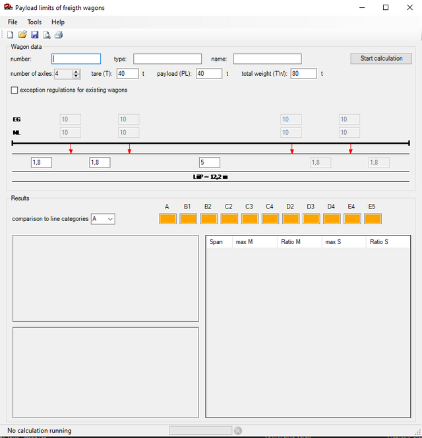Click the wagon number input field
The image size is (422, 438).
click(76, 59)
